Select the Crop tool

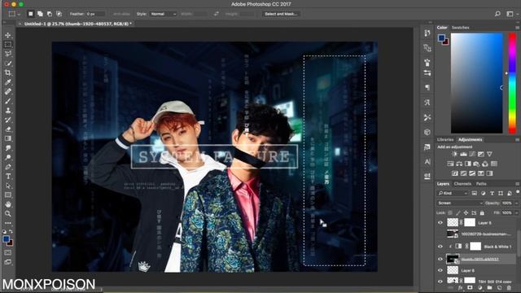click(8, 72)
